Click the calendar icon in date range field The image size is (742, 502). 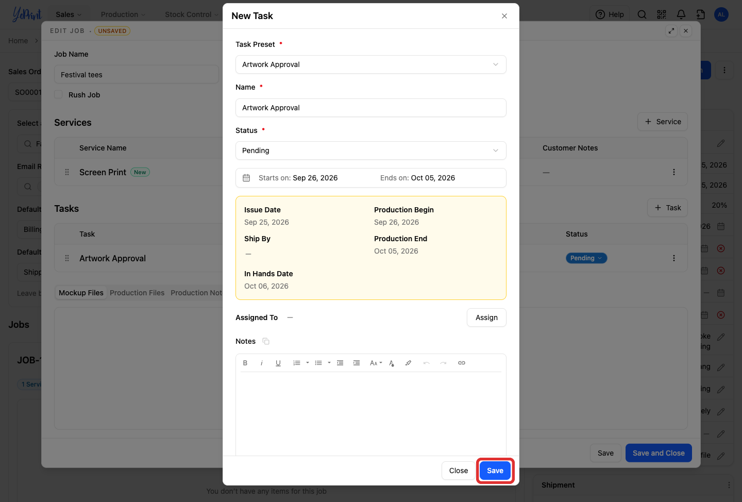pyautogui.click(x=246, y=178)
